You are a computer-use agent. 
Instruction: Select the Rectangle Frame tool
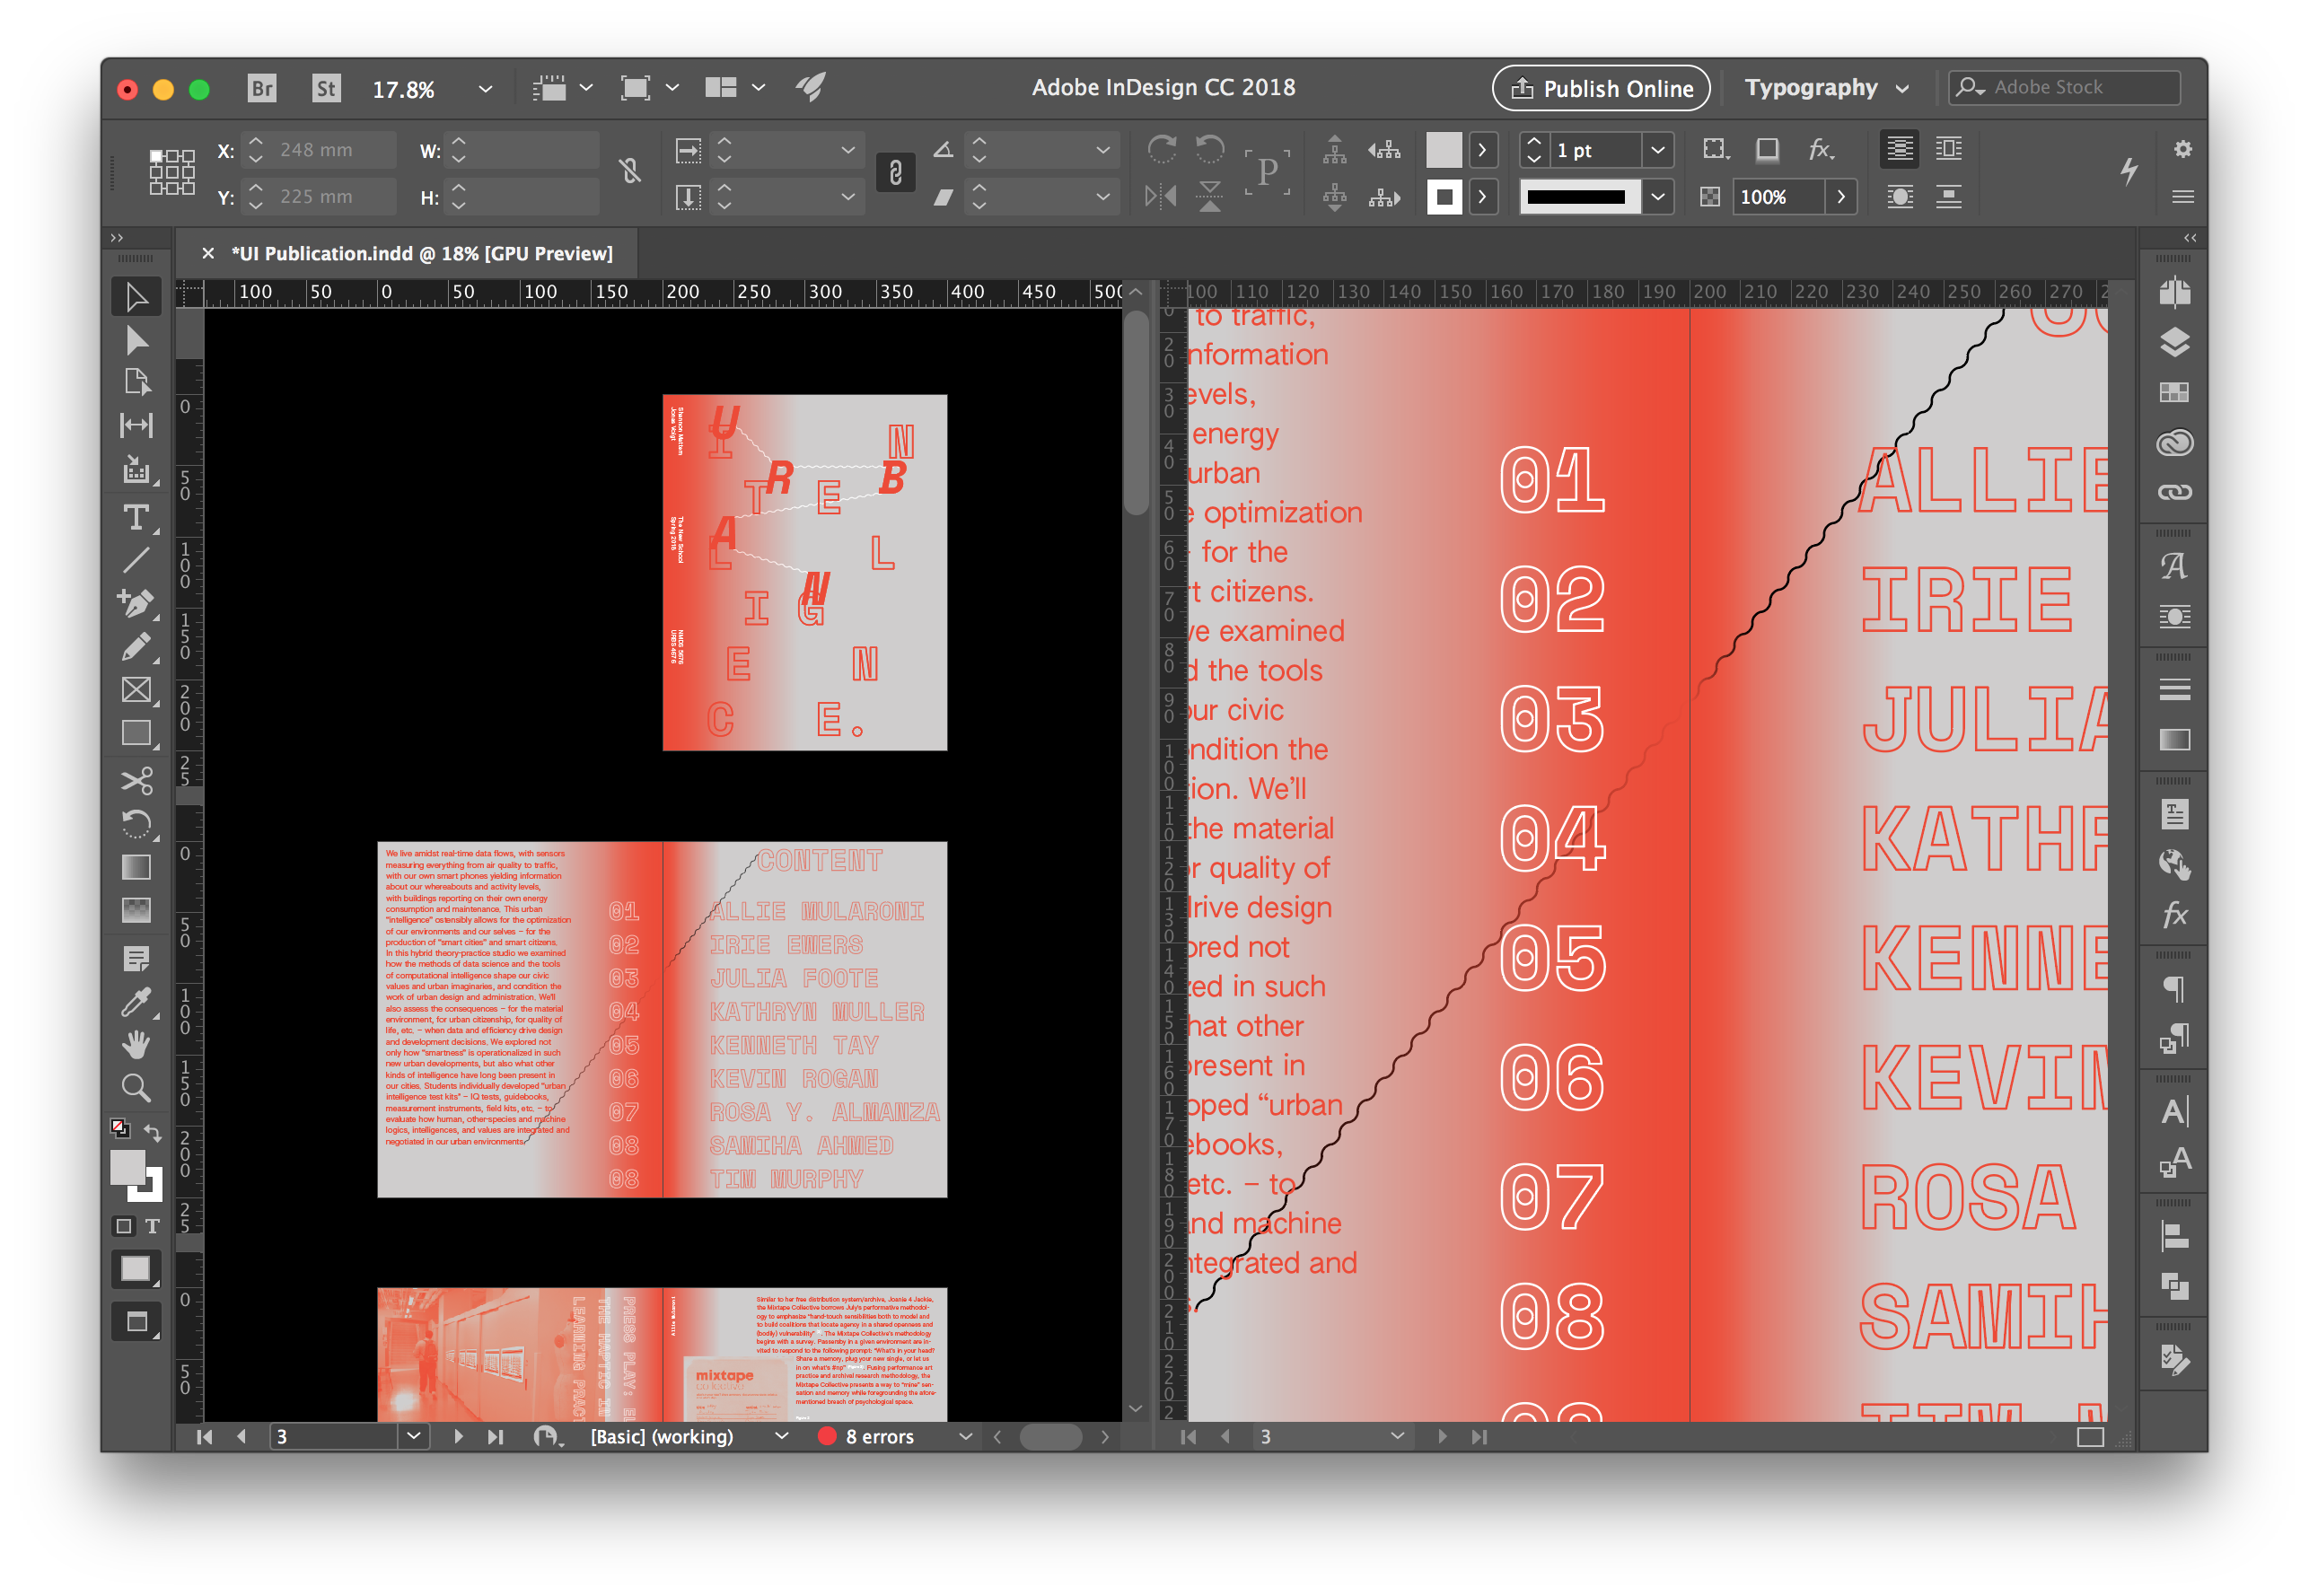[x=137, y=690]
